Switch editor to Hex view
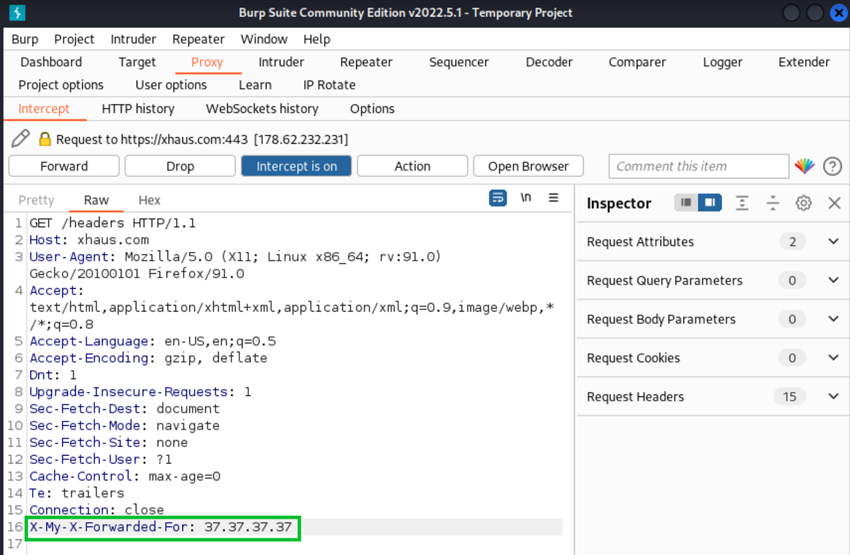The width and height of the screenshot is (850, 555). point(149,200)
